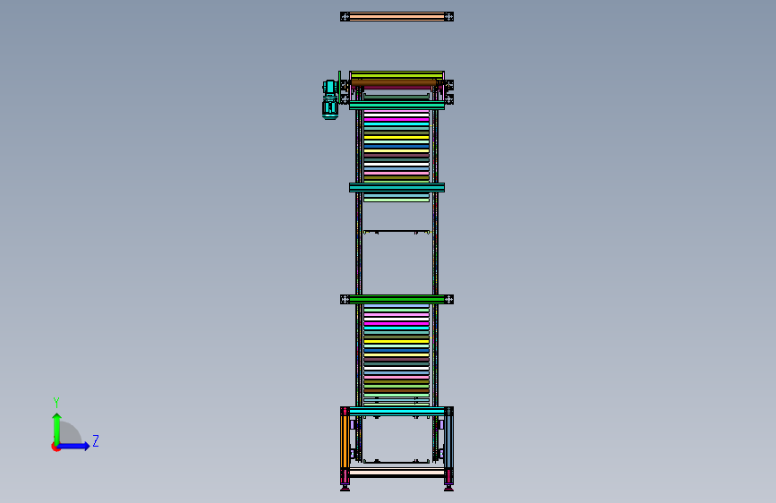Select the left leveling foot of frame
The height and width of the screenshot is (503, 776).
pos(345,488)
